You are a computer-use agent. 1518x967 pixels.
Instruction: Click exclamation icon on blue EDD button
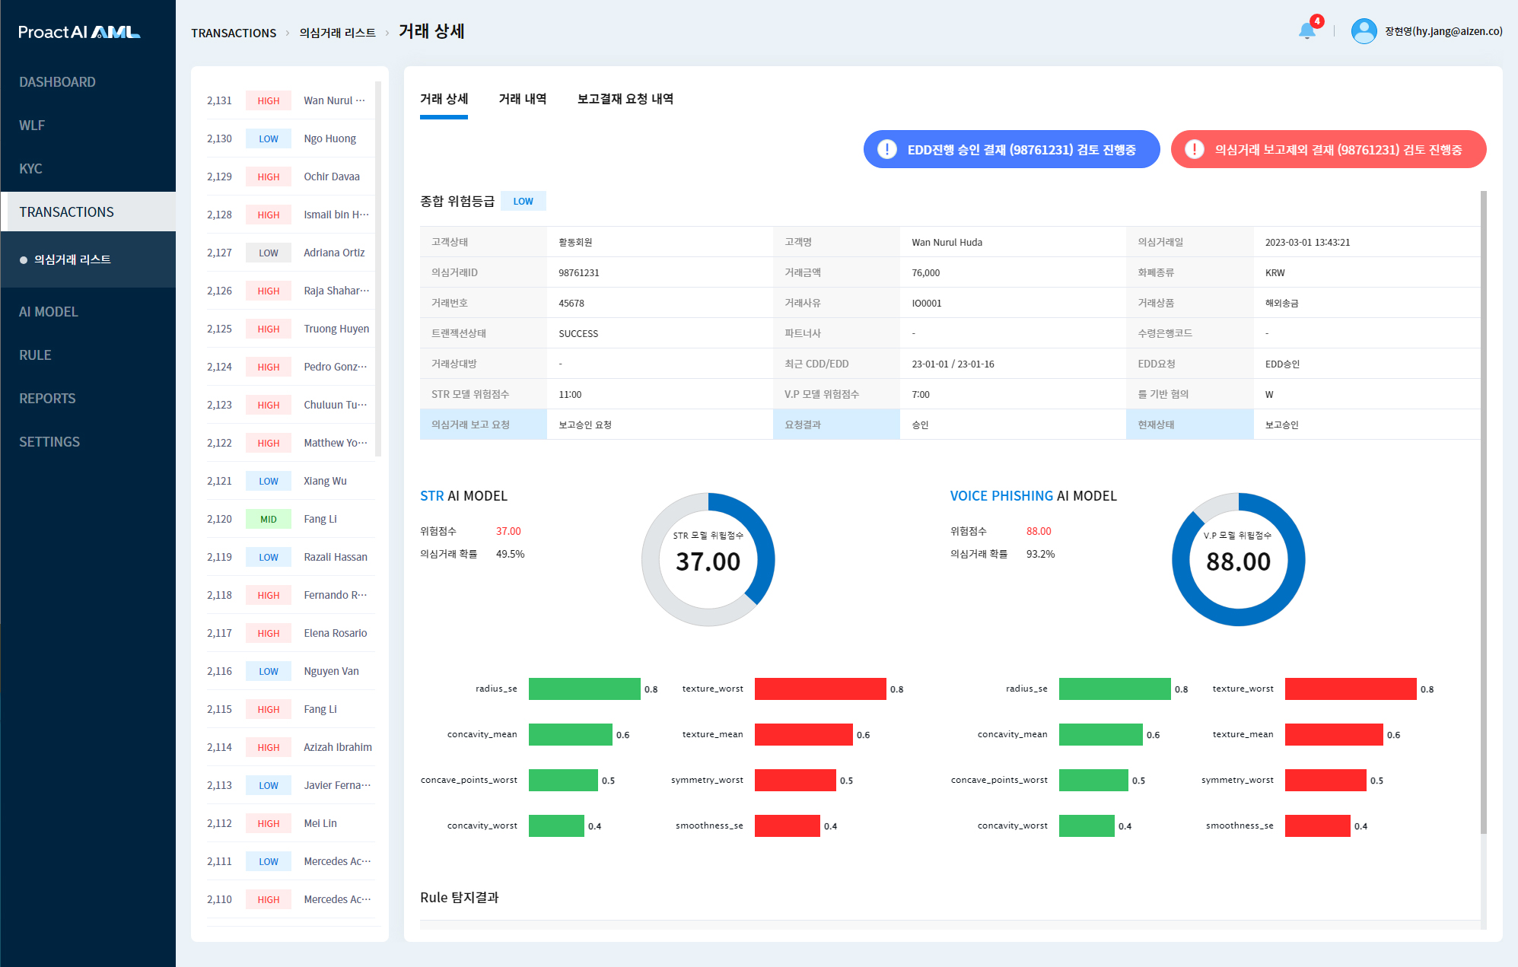pos(886,149)
